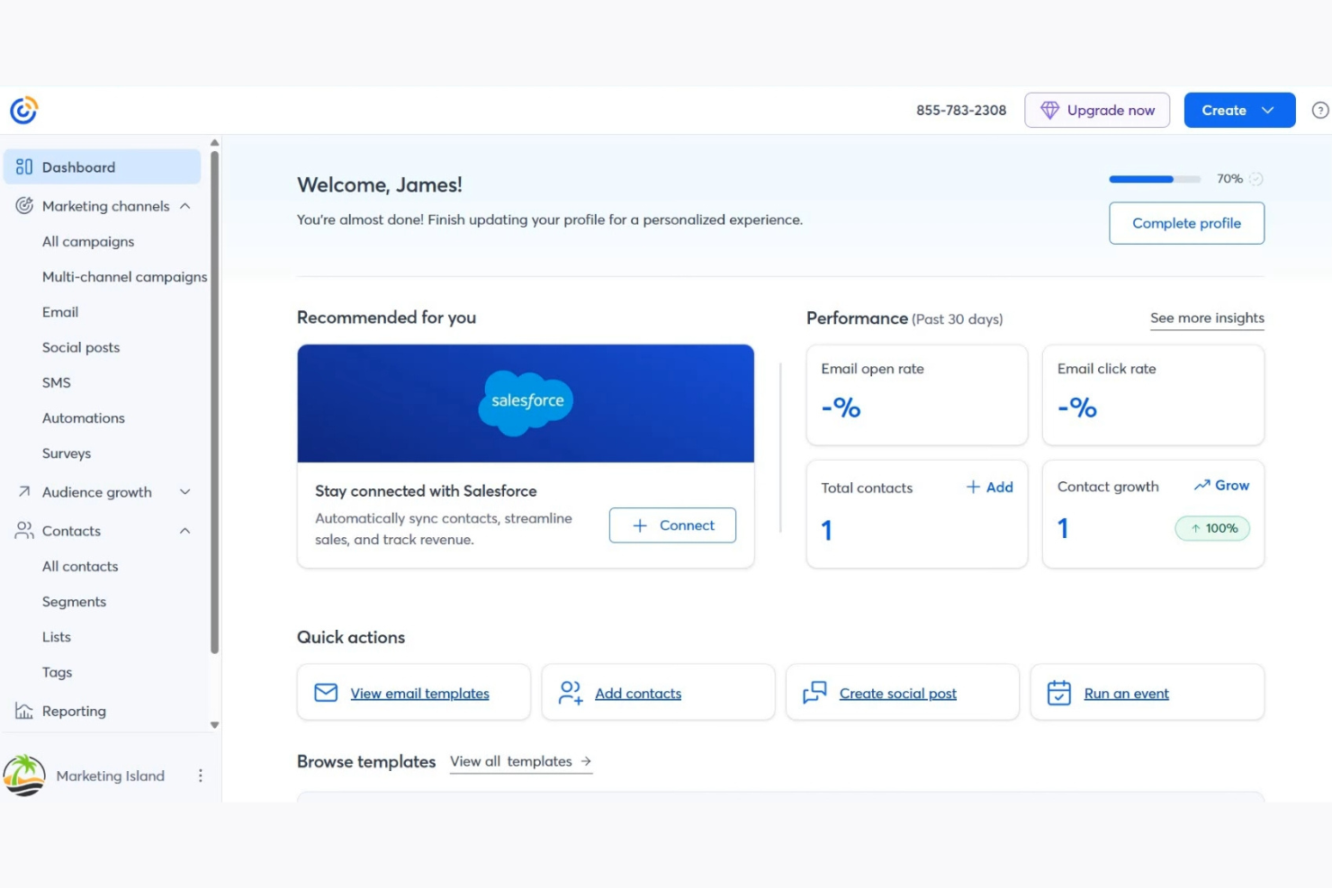Open Tags in sidebar
The height and width of the screenshot is (888, 1332).
[57, 672]
